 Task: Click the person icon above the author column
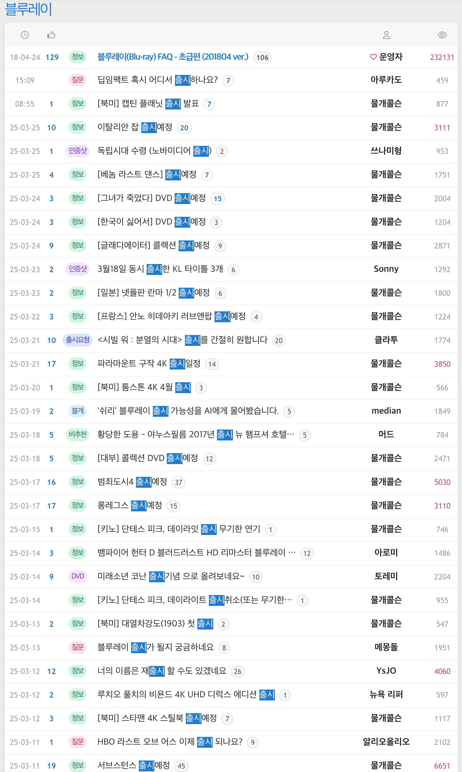386,35
